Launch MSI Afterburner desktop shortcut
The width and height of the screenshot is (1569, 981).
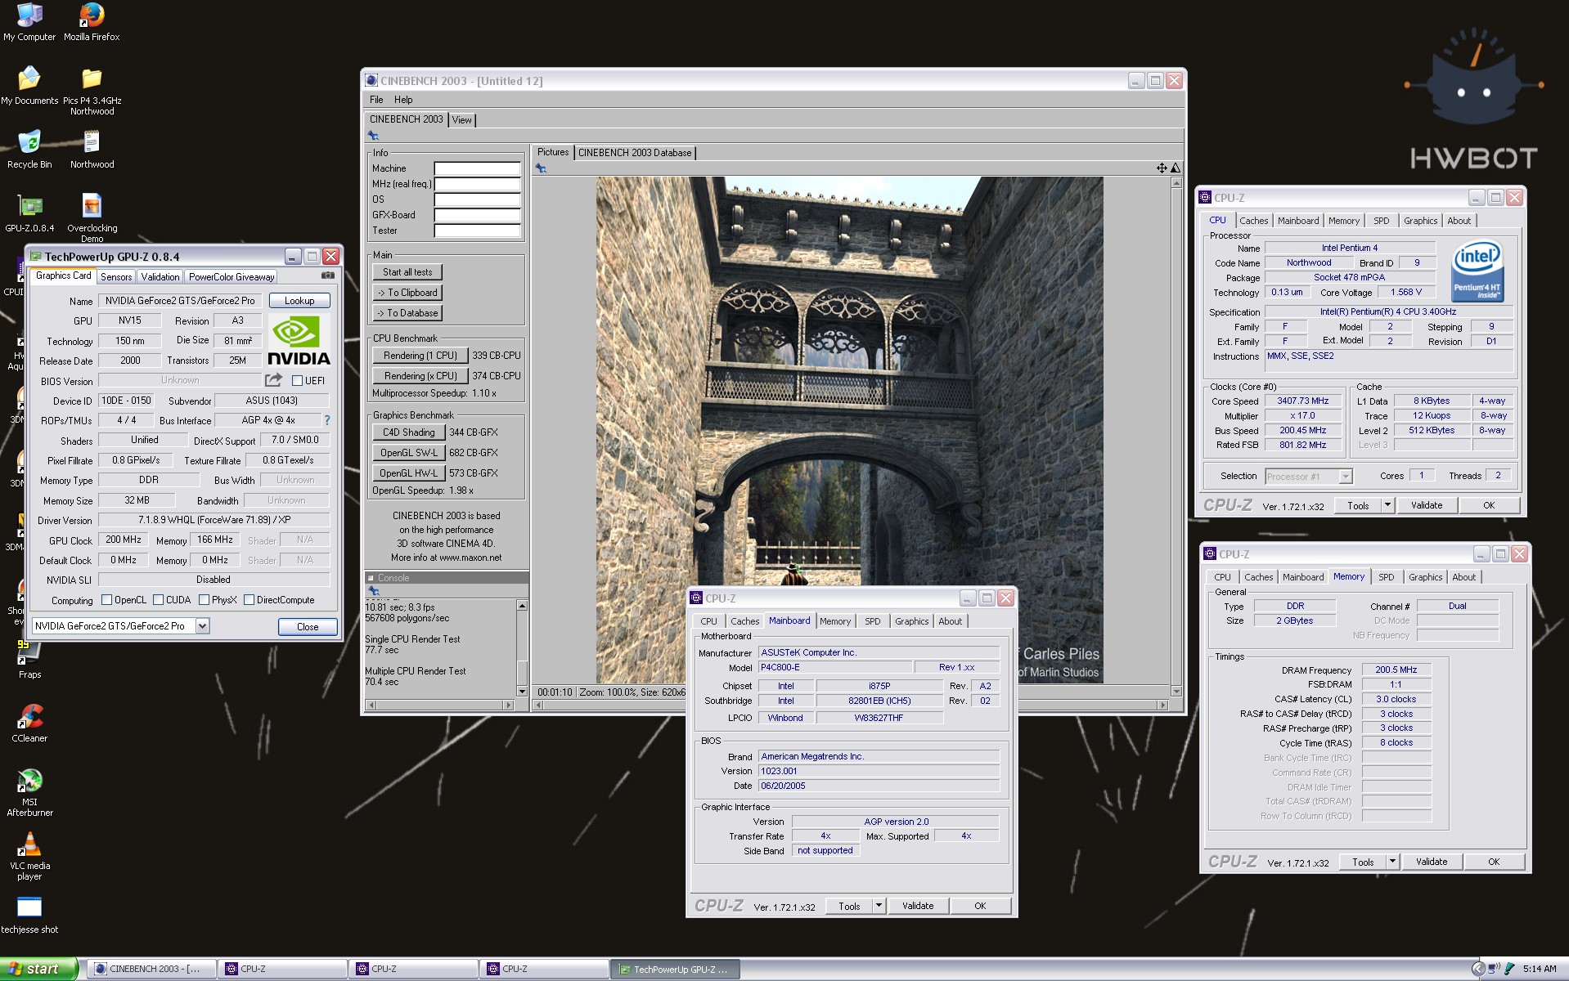[x=29, y=791]
